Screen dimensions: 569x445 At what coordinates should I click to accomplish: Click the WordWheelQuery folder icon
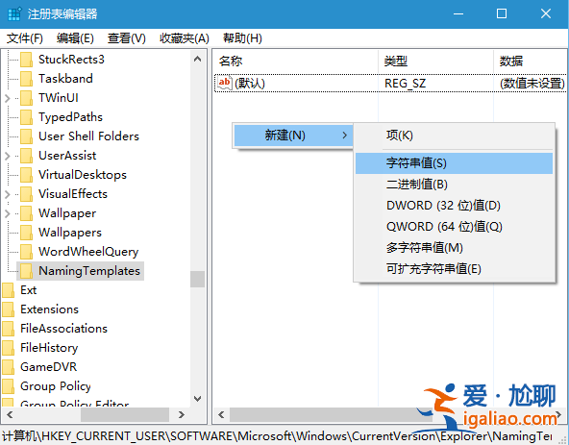[27, 252]
